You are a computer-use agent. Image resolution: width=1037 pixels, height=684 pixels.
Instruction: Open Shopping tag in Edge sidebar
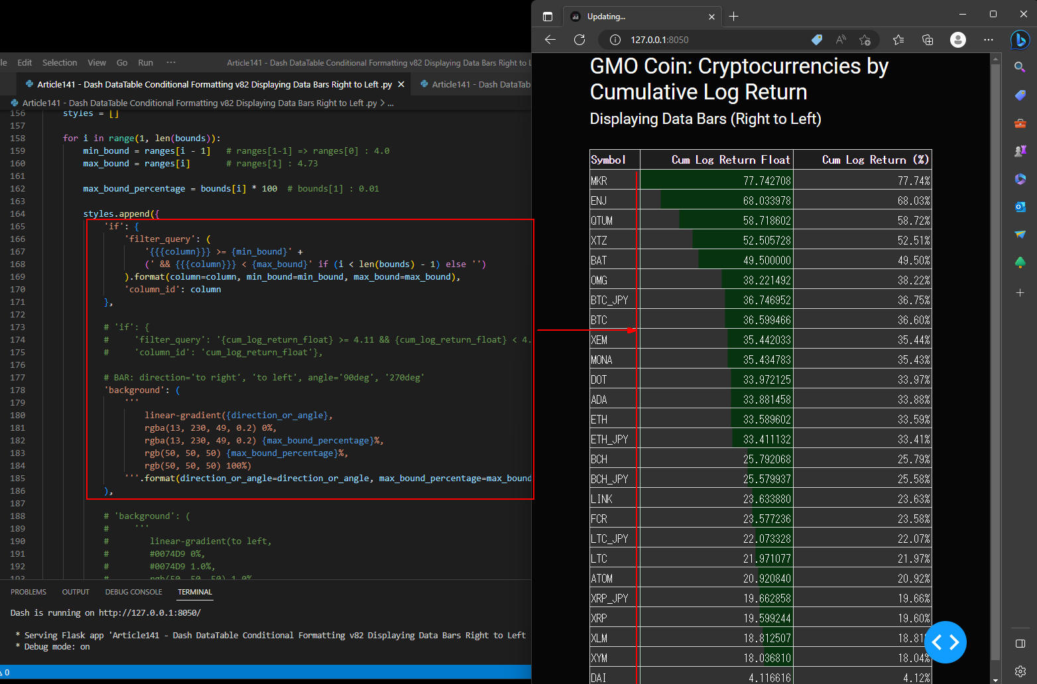[x=1020, y=95]
